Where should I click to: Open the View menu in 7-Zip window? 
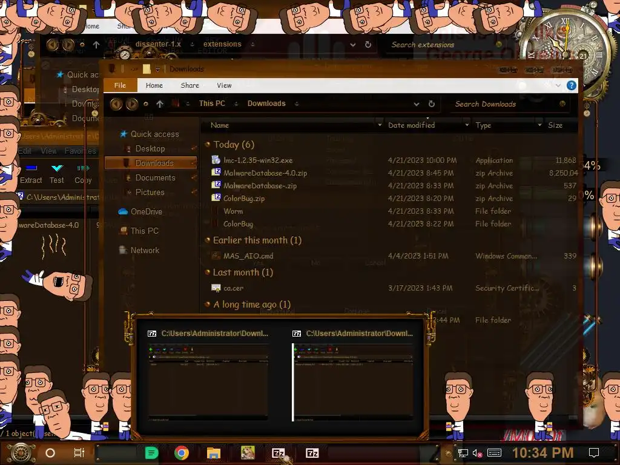coord(48,151)
